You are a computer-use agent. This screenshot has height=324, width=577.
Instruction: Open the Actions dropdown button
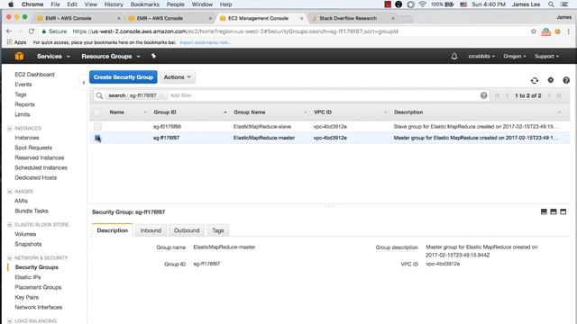tap(178, 77)
